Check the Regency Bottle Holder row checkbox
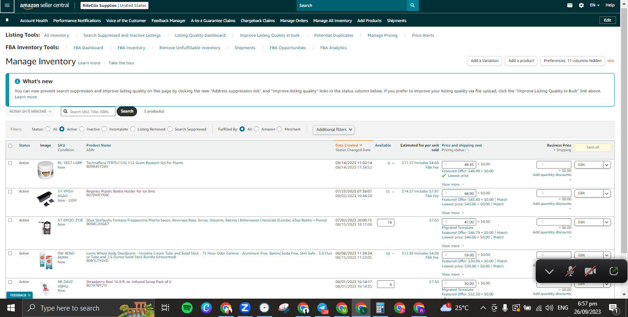 tap(10, 192)
